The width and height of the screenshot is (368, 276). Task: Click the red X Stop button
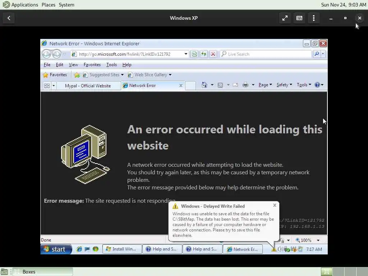[213, 54]
